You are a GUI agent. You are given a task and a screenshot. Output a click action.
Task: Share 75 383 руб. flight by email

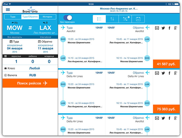[x=157, y=73]
